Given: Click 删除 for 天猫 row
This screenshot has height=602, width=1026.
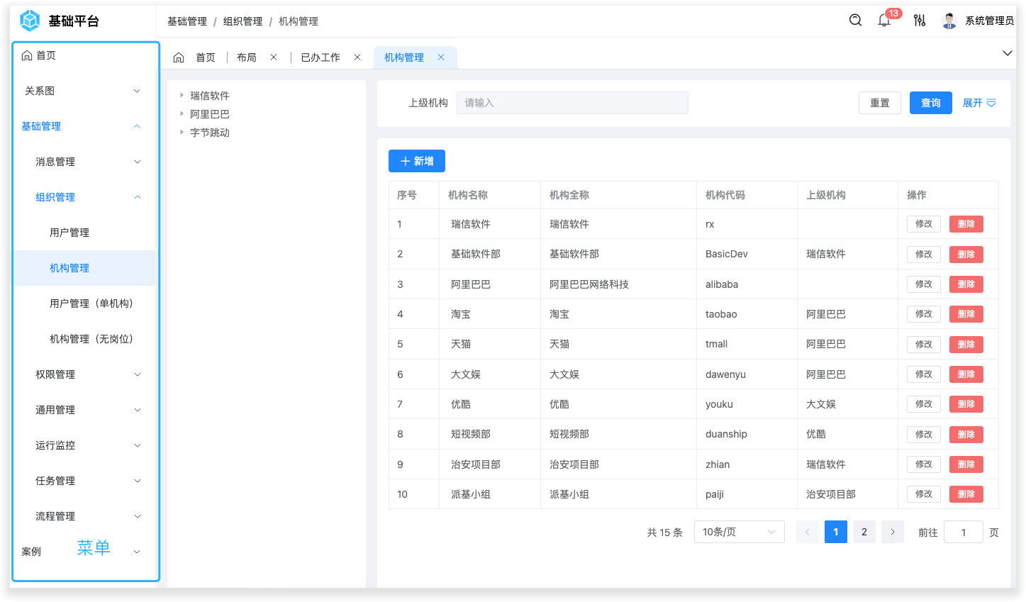Looking at the screenshot, I should point(966,344).
